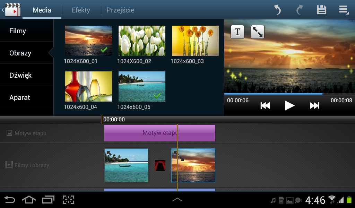This screenshot has height=208, width=355.
Task: Select the beach clip in timeline
Action: [x=126, y=165]
